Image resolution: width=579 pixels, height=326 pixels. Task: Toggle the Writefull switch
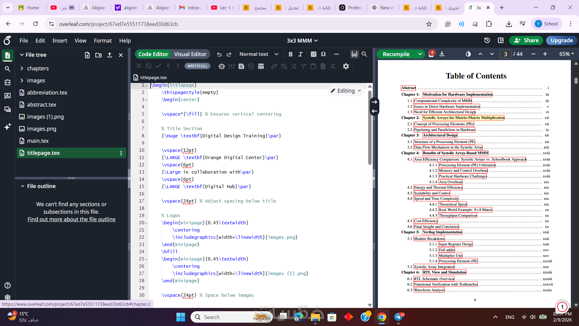(197, 66)
